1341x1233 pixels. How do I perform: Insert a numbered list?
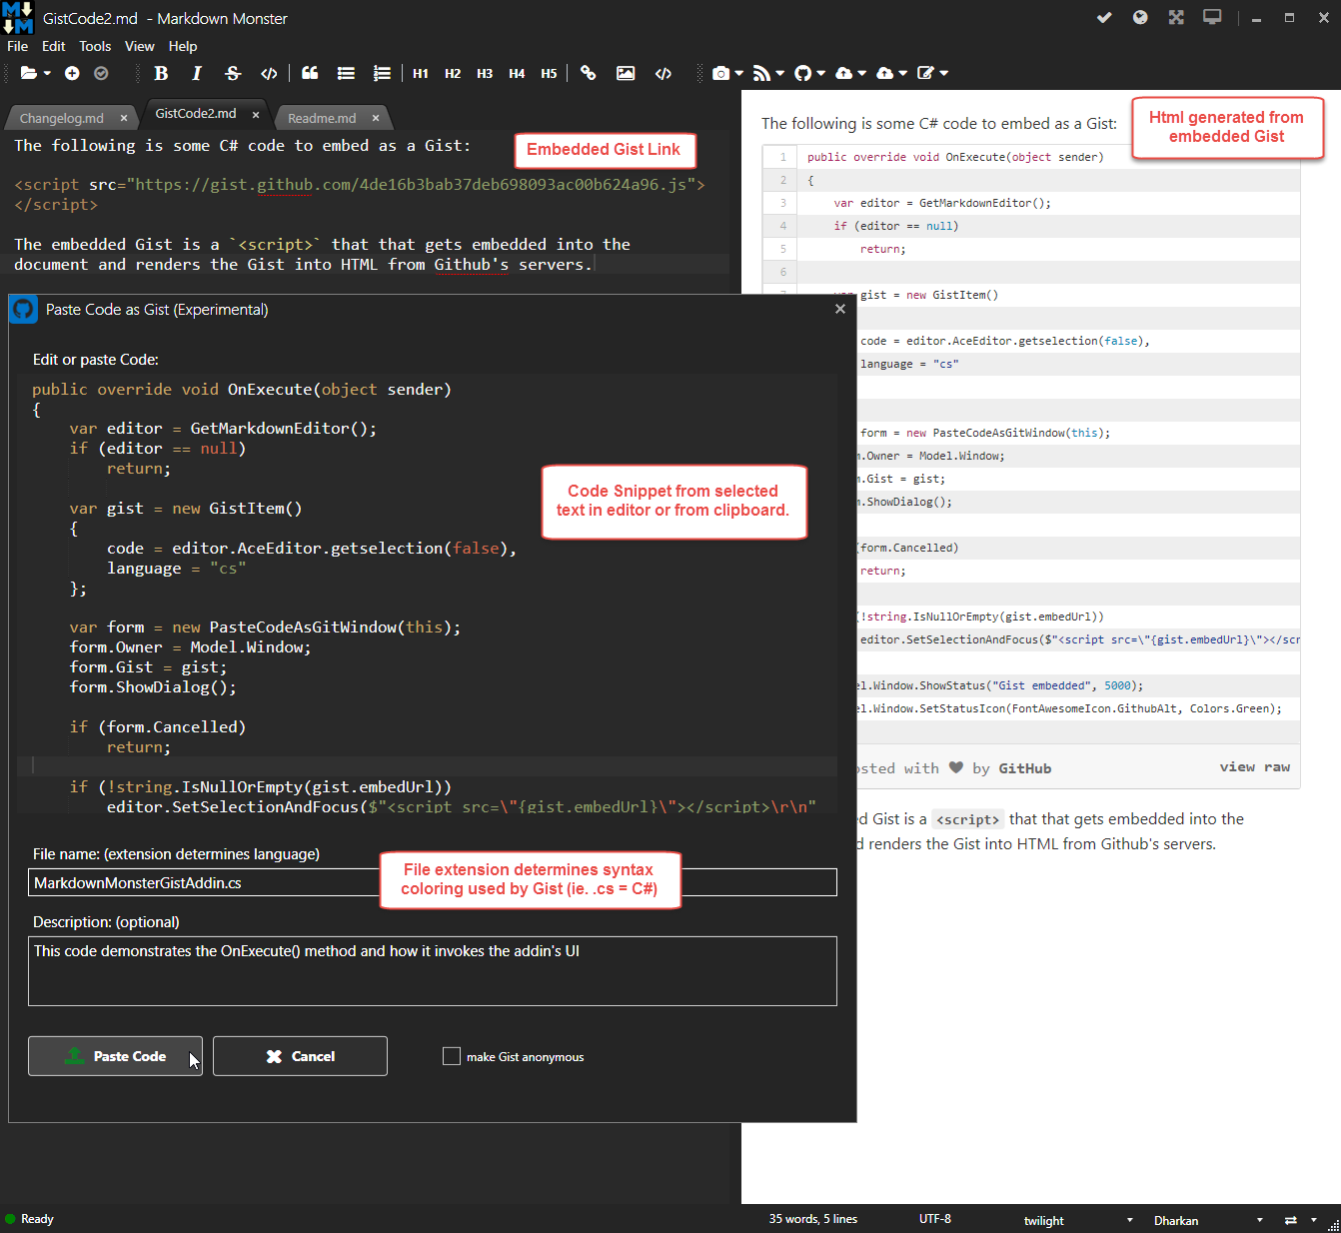tap(382, 73)
